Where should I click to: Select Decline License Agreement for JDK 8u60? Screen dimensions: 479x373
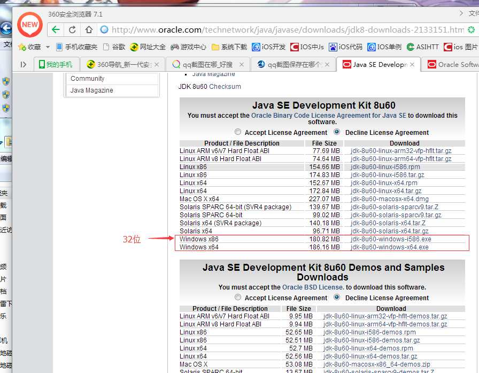click(337, 132)
